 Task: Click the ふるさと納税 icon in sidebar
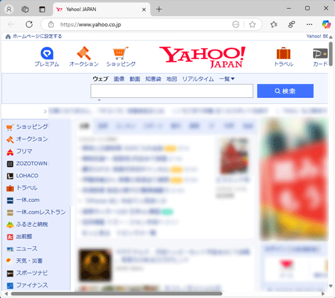[x=10, y=225]
